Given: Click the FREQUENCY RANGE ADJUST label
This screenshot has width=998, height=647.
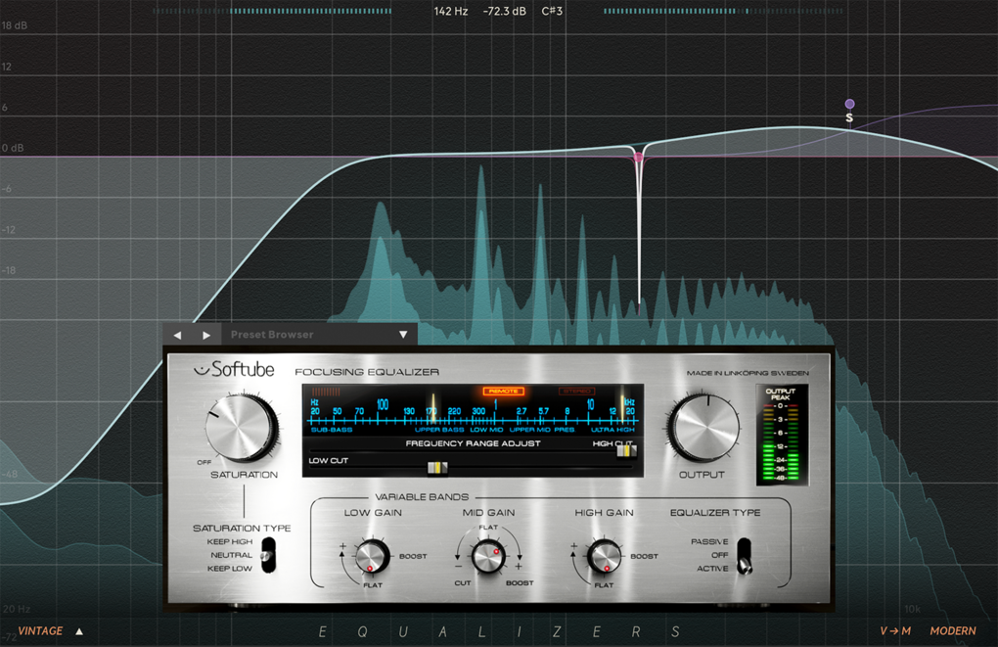Looking at the screenshot, I should pyautogui.click(x=473, y=443).
